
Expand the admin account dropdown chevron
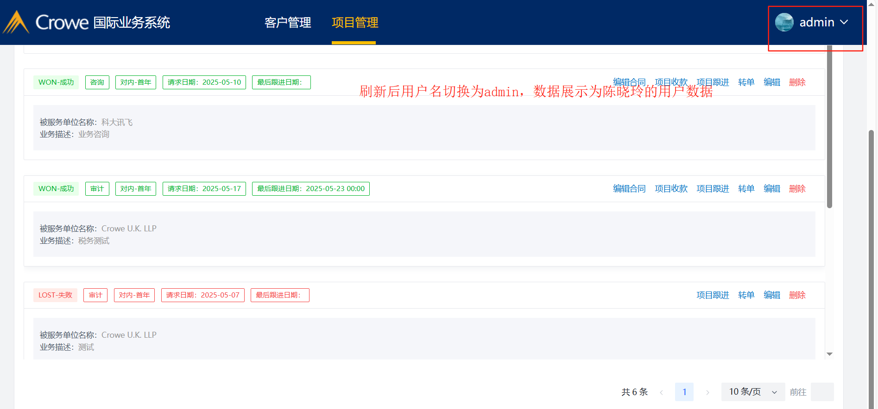(844, 22)
